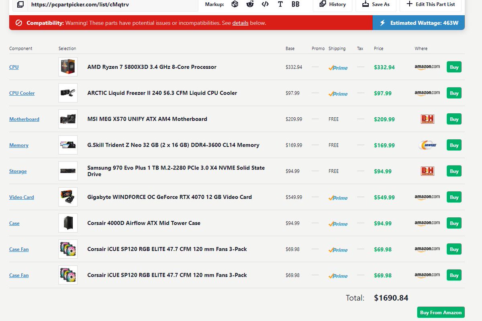This screenshot has height=321, width=482.
Task: Open the Motherboard component link
Action: click(24, 119)
